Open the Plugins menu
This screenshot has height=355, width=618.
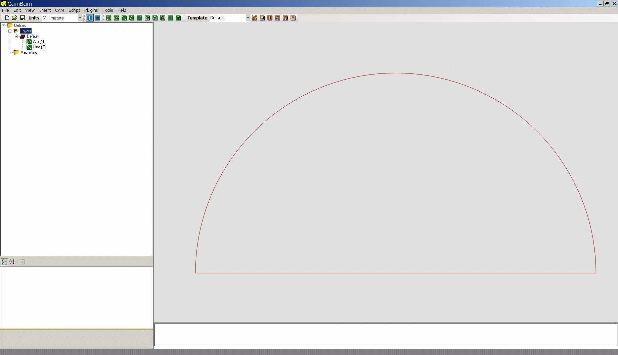click(x=91, y=10)
